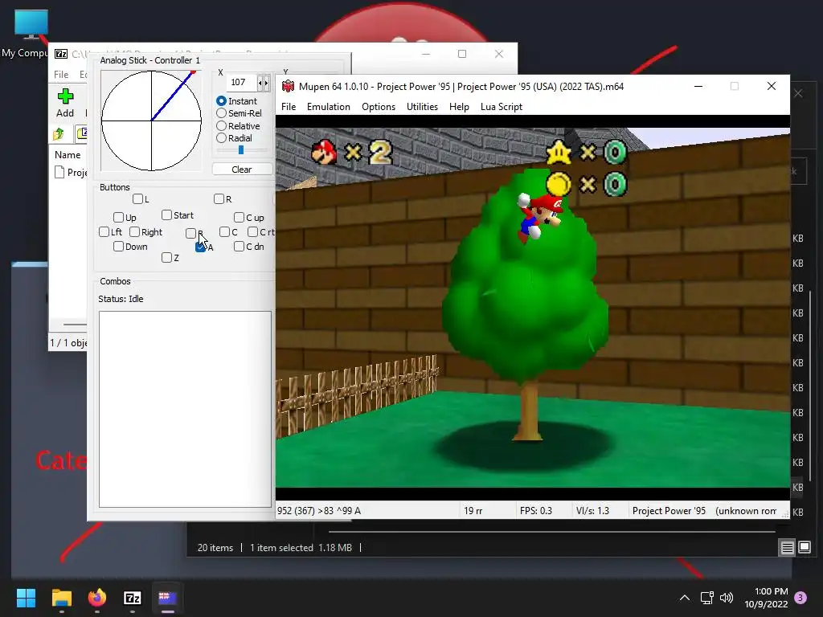Check the C dn checkbox

(239, 247)
